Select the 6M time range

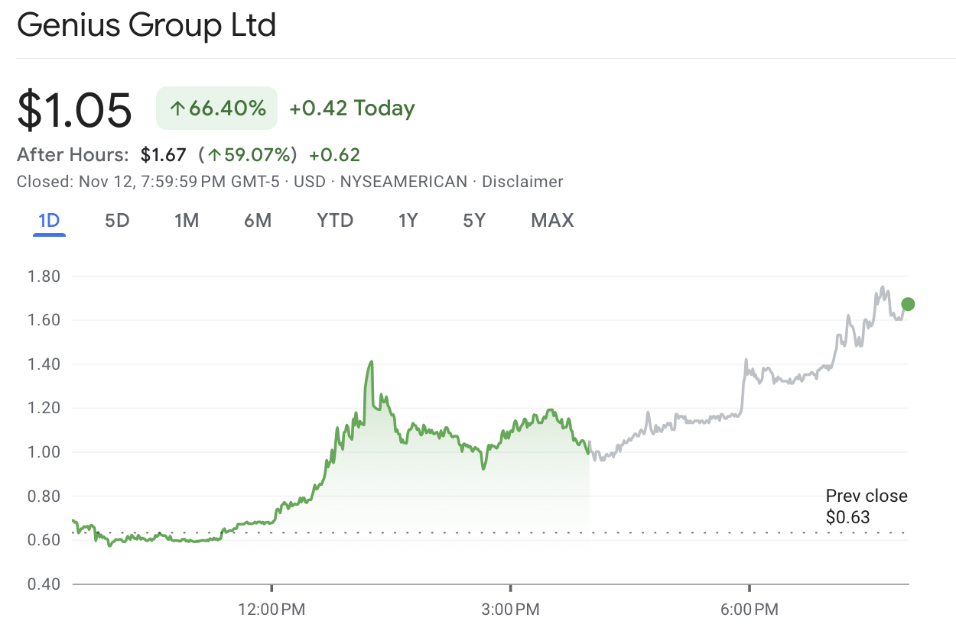pyautogui.click(x=257, y=220)
